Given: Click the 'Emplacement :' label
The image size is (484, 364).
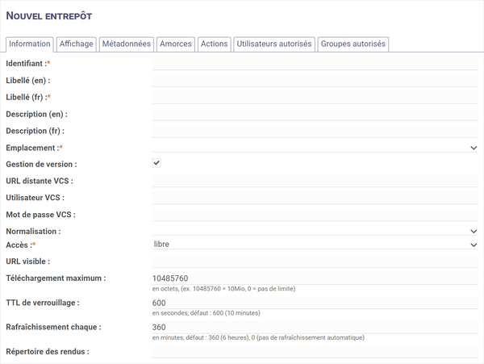Looking at the screenshot, I should coord(34,148).
